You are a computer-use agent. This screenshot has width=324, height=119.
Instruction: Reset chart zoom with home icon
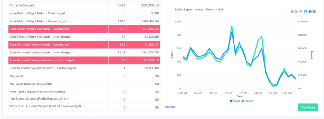tap(310, 12)
